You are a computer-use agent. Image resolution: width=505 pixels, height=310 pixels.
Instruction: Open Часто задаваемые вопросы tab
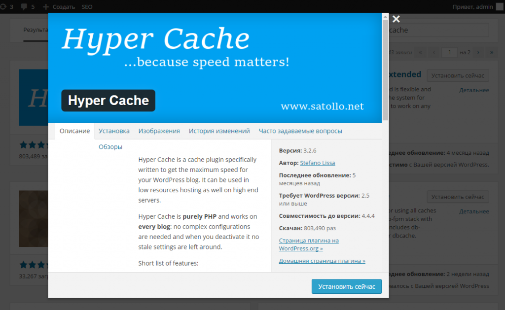300,131
